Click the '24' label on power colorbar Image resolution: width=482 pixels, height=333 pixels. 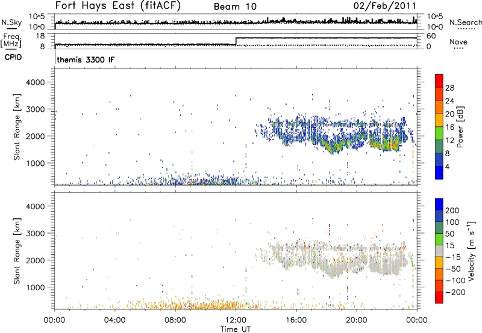pos(449,101)
